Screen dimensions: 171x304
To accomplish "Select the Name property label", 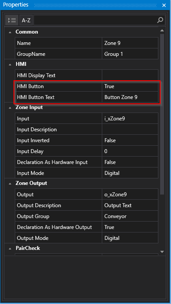I will tap(24, 43).
